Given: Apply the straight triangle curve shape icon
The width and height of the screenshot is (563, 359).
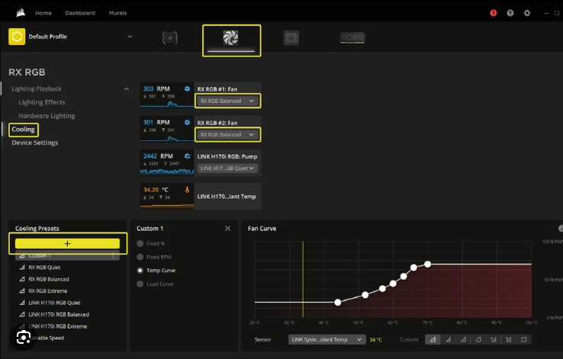Looking at the screenshot, I should click(463, 339).
